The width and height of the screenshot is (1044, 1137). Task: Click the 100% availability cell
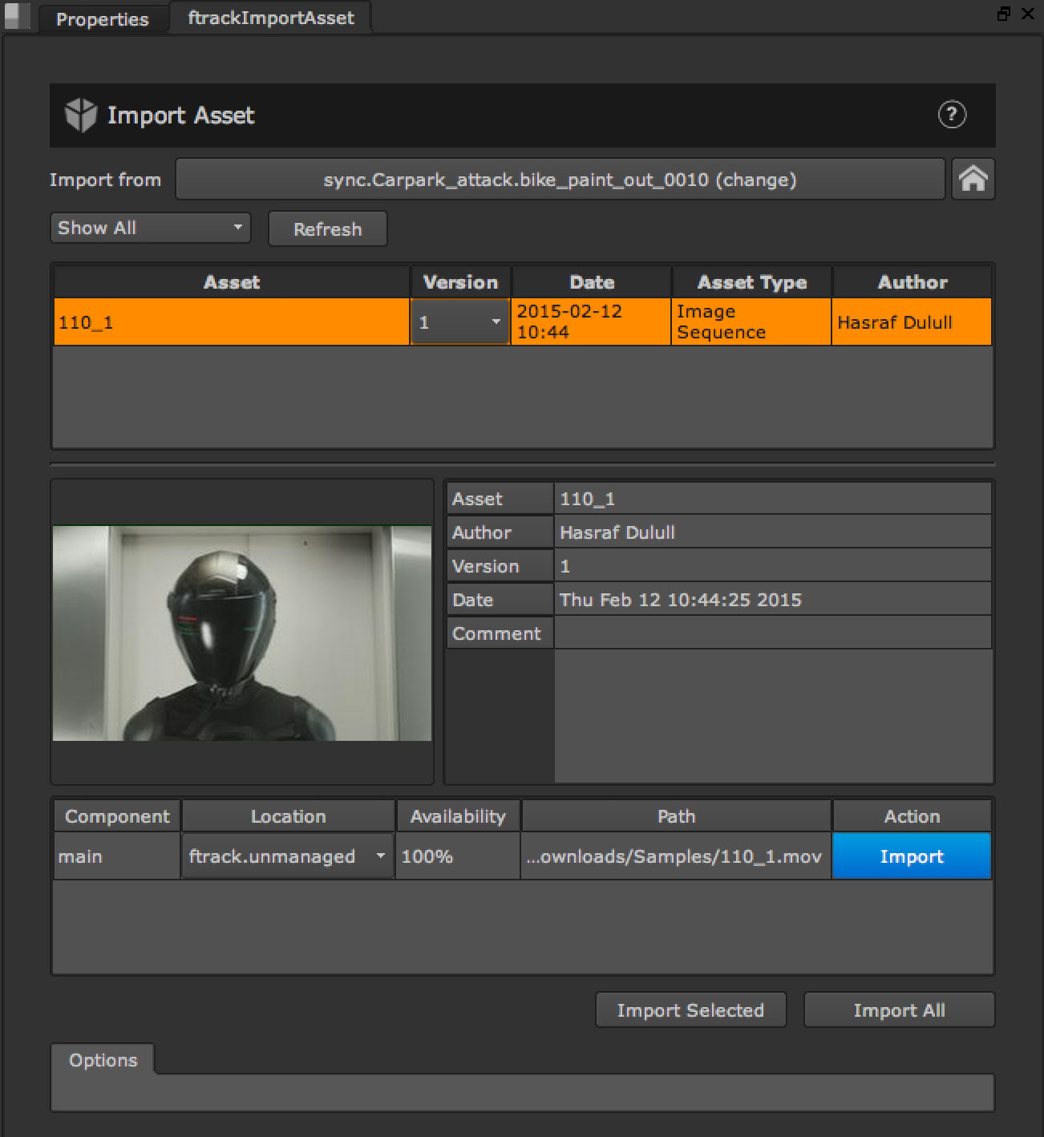(458, 856)
